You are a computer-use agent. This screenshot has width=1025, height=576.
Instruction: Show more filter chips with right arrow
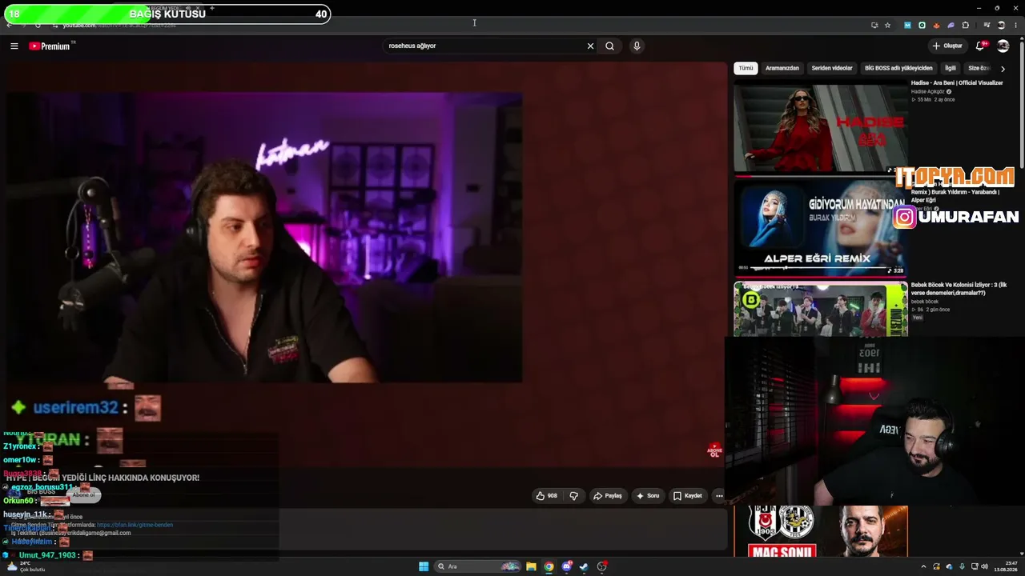tap(1003, 69)
